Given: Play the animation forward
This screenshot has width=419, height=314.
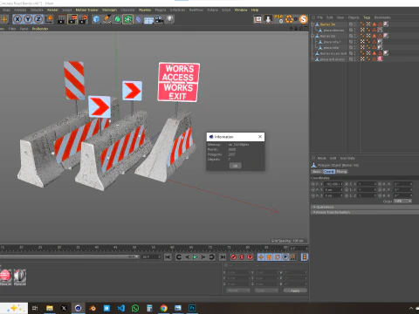Looking at the screenshot, I should point(196,257).
